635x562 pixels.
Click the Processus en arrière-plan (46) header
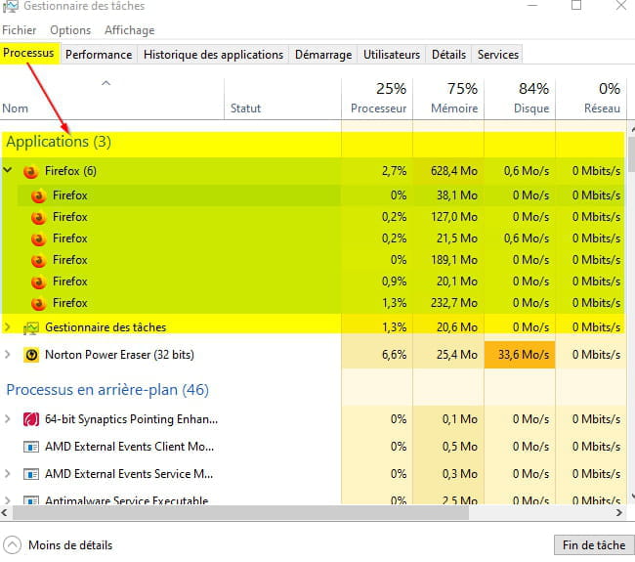(107, 390)
